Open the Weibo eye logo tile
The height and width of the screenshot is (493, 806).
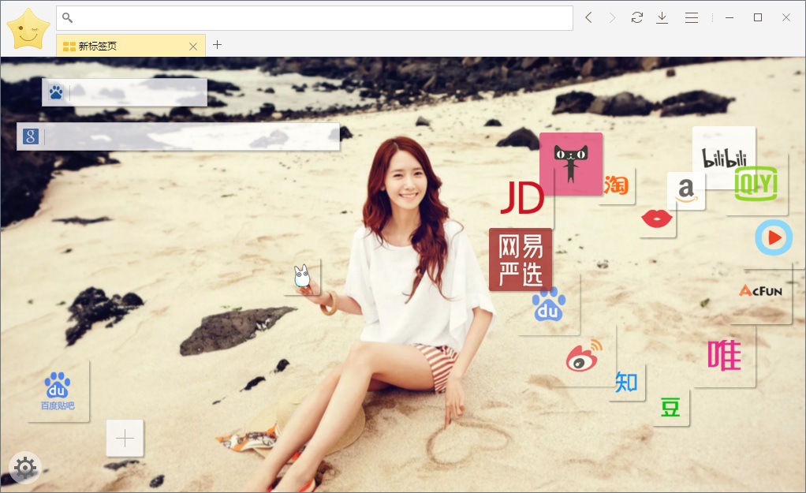(x=585, y=355)
